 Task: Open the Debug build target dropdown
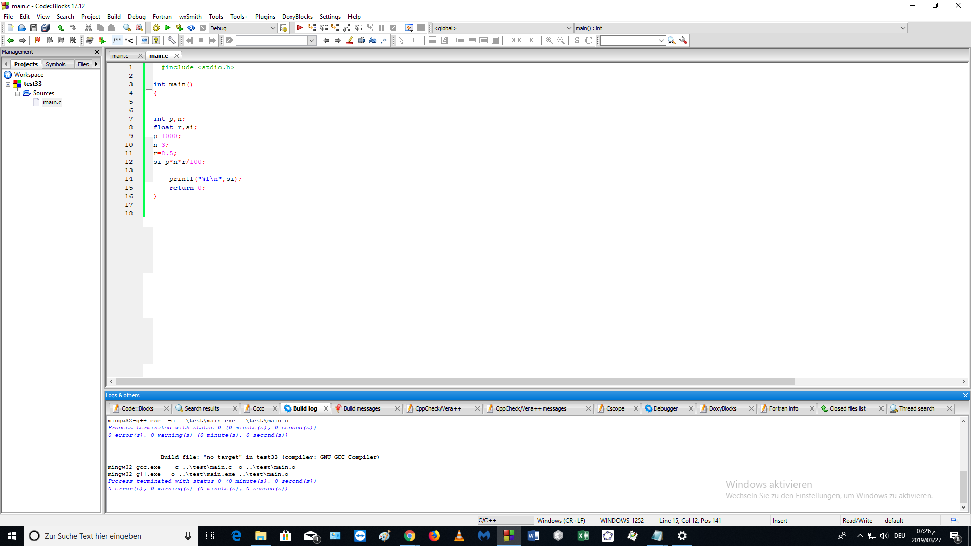click(273, 28)
